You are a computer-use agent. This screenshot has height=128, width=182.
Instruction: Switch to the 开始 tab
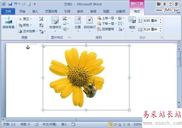[x=22, y=11]
